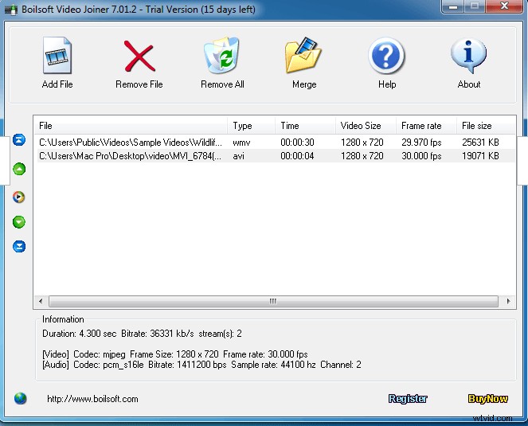Click the wmv type cell

(x=241, y=143)
